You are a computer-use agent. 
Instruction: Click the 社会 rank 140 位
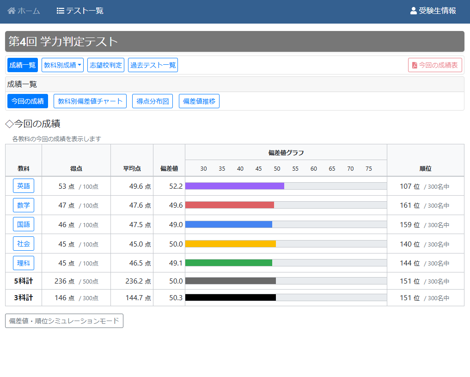pyautogui.click(x=410, y=244)
